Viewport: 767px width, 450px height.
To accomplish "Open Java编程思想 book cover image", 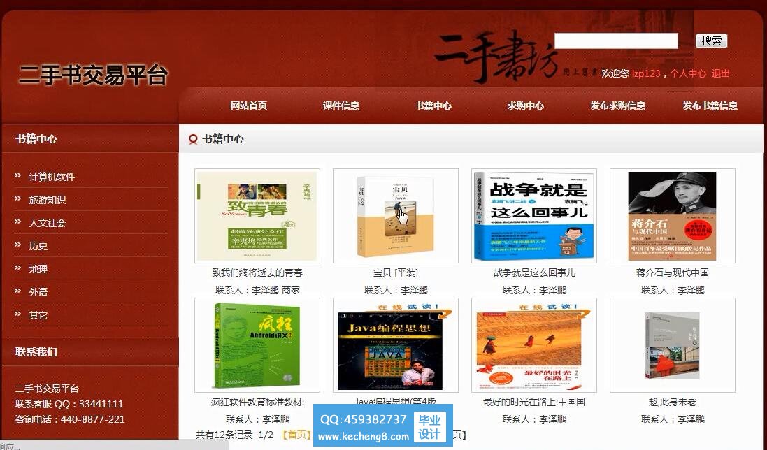I will click(x=396, y=345).
